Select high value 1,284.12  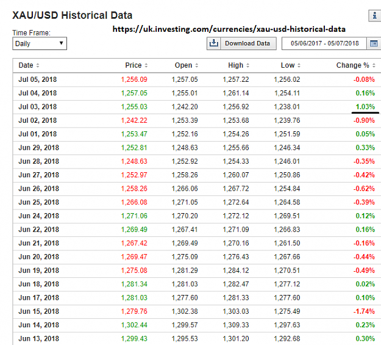236,271
